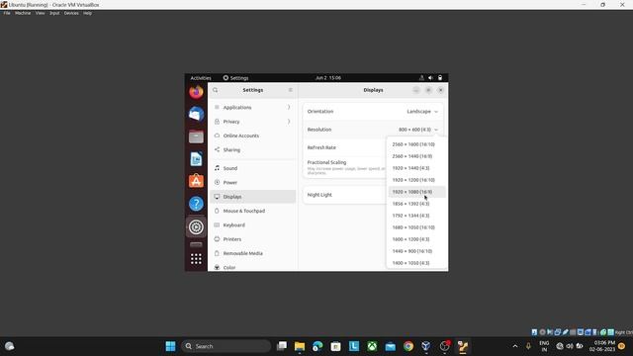Open Removable Media settings
This screenshot has height=356, width=633.
coord(253,253)
